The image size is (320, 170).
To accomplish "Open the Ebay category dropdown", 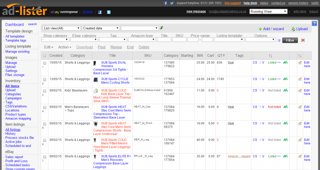I will (84, 40).
